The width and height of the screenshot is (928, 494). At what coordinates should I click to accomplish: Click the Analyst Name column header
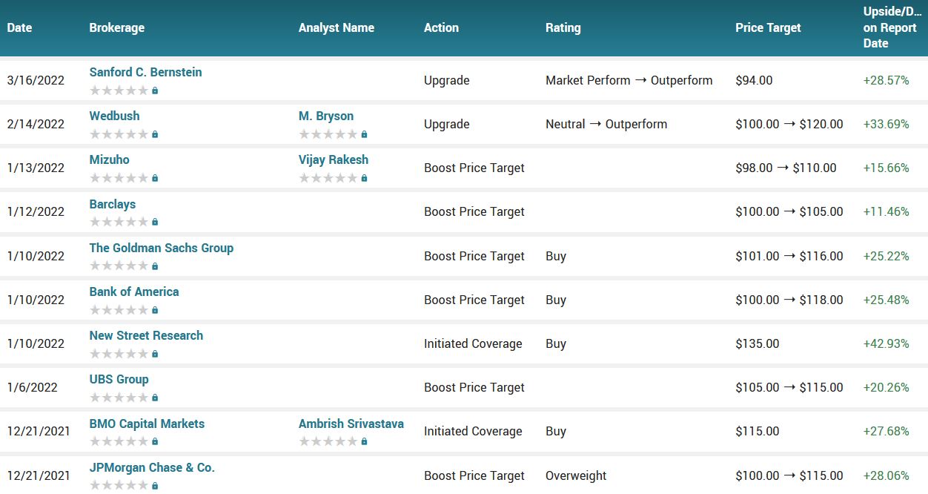(337, 27)
